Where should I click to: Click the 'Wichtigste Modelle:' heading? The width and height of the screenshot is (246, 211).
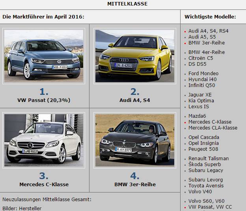[210, 17]
